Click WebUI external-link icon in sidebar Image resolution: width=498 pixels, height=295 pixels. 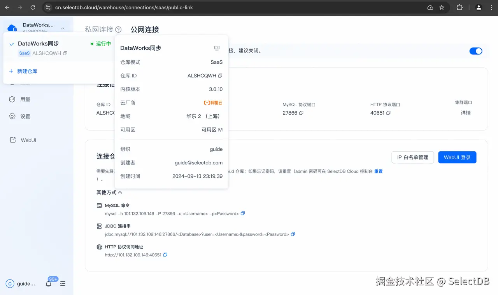12,140
